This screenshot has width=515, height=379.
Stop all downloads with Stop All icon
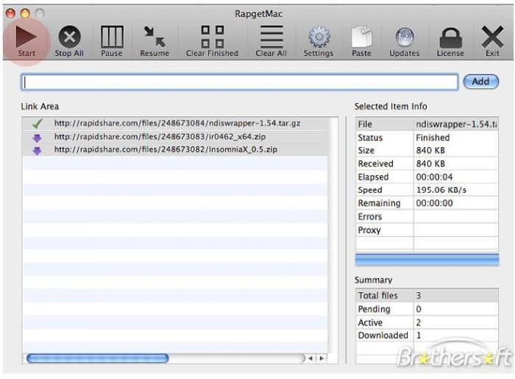click(69, 37)
